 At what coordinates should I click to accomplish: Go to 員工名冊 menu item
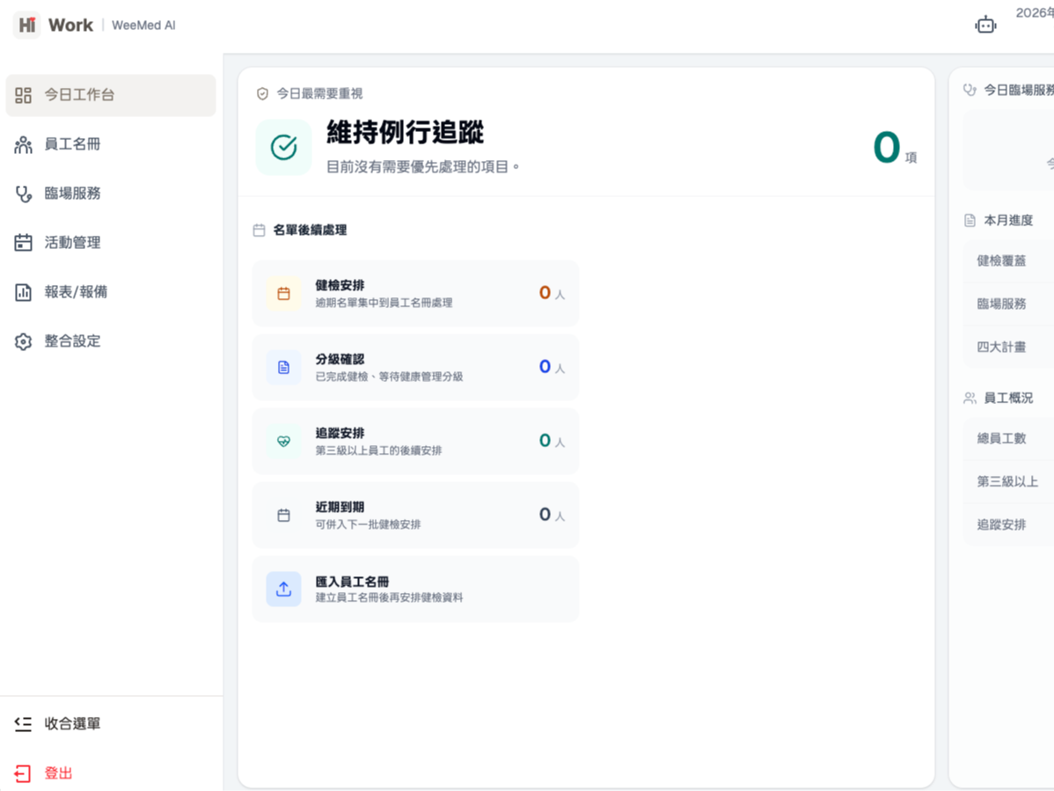pos(111,144)
